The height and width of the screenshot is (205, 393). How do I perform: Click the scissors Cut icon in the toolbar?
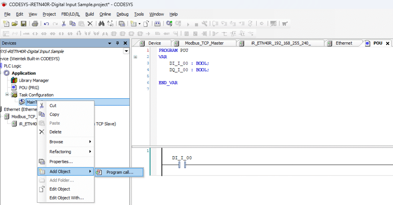64,23
